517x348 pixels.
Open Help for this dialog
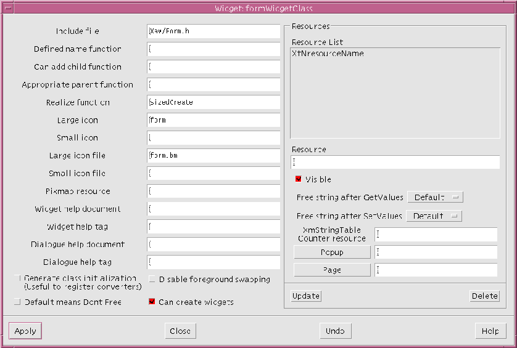point(490,331)
